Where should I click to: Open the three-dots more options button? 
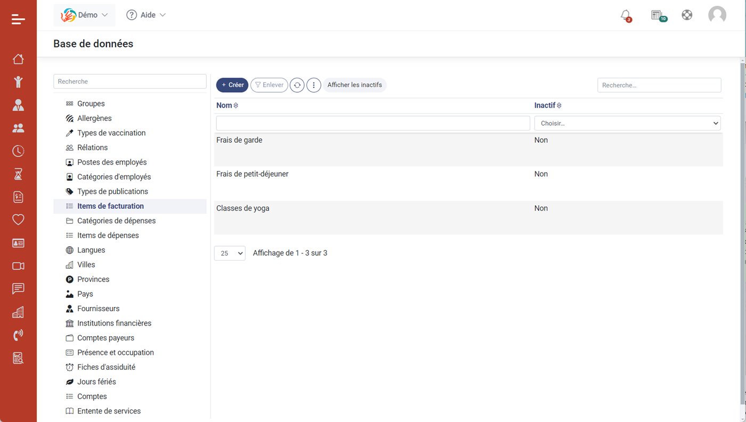coord(314,85)
